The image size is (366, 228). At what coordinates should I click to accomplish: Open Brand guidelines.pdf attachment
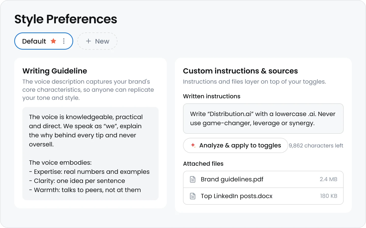coord(263,179)
